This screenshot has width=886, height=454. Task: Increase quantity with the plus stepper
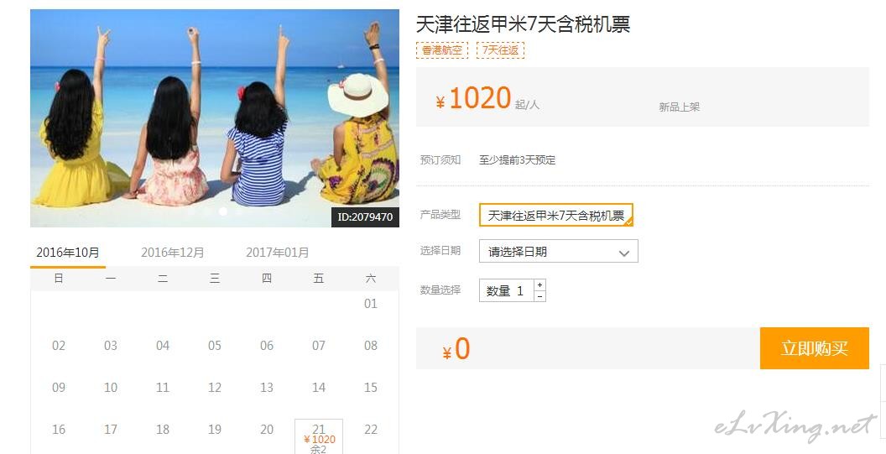tap(539, 285)
